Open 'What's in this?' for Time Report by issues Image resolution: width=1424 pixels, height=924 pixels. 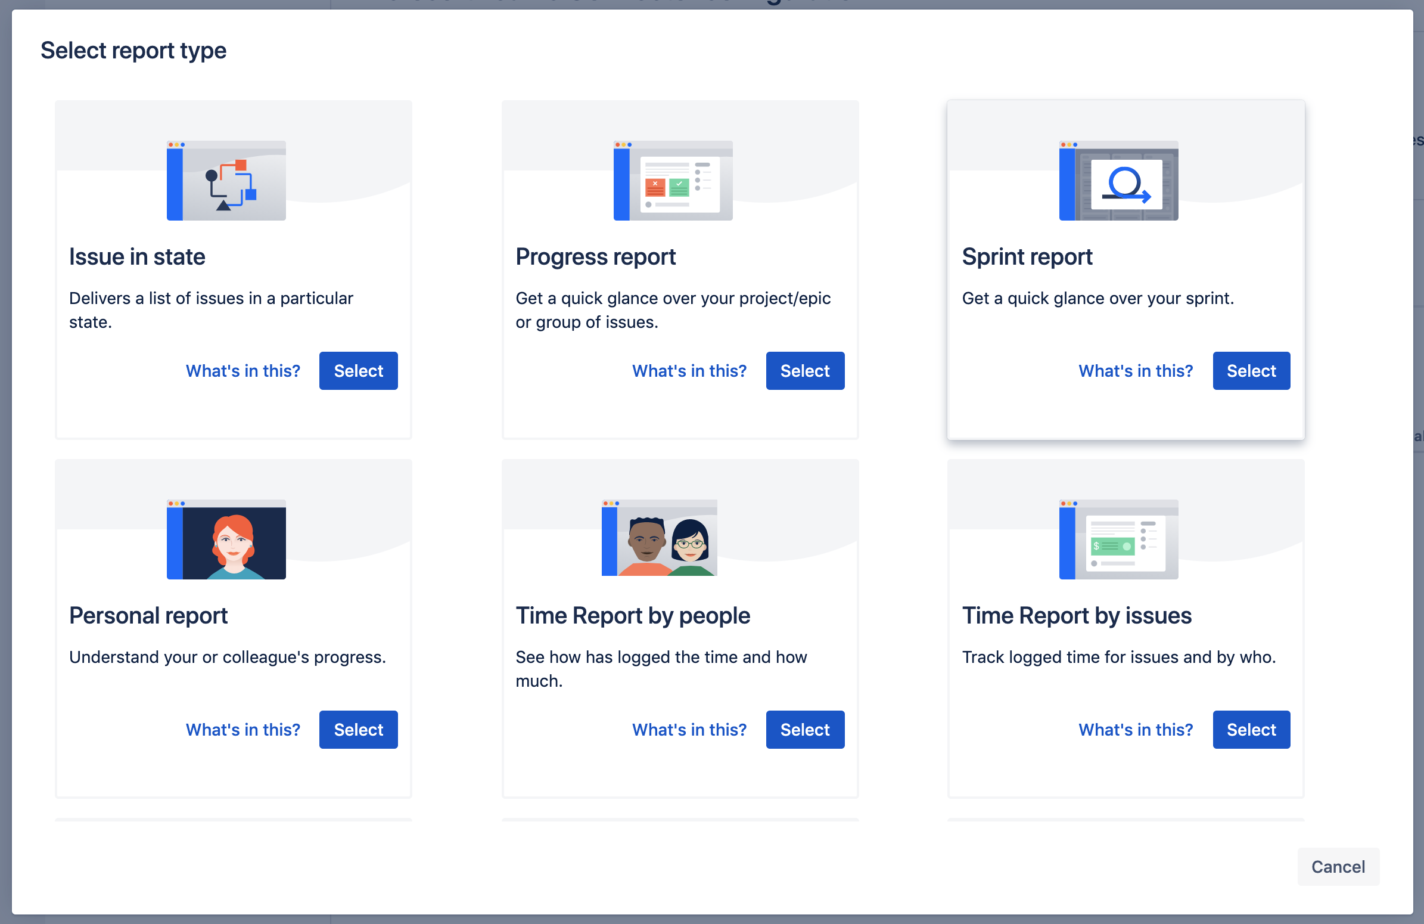(1135, 730)
